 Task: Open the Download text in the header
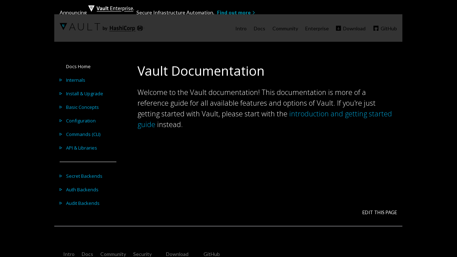(x=354, y=29)
